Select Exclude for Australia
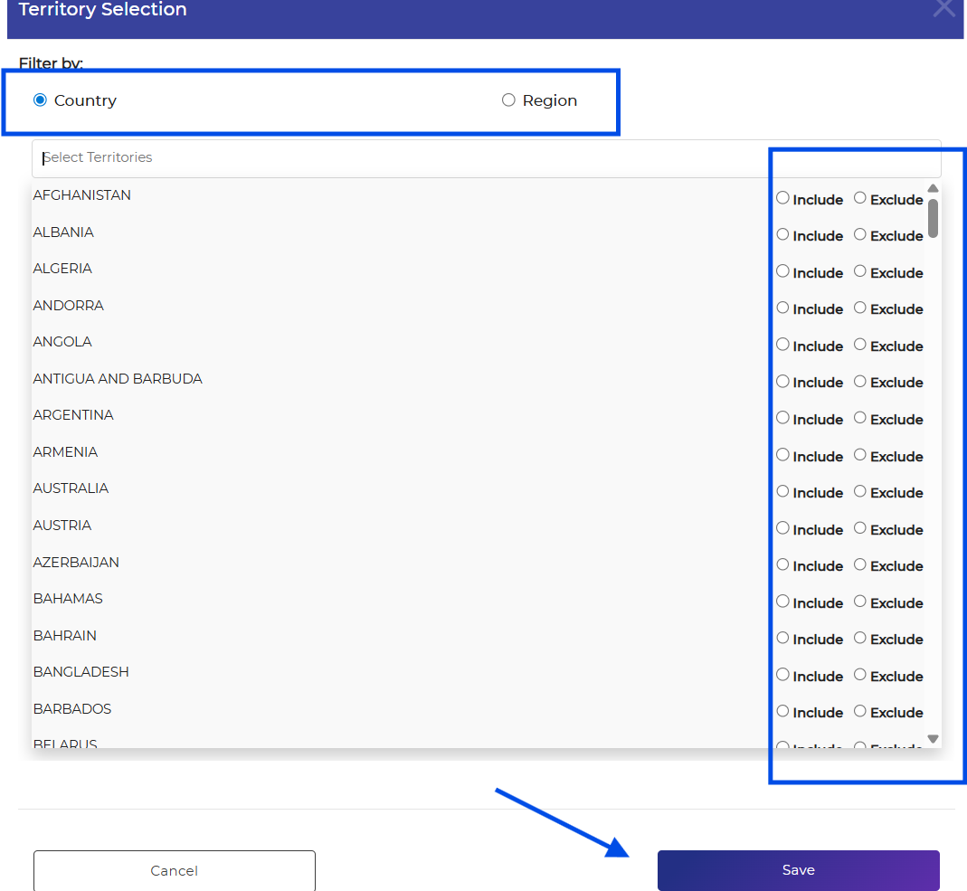Screen dimensions: 967x891 [860, 491]
